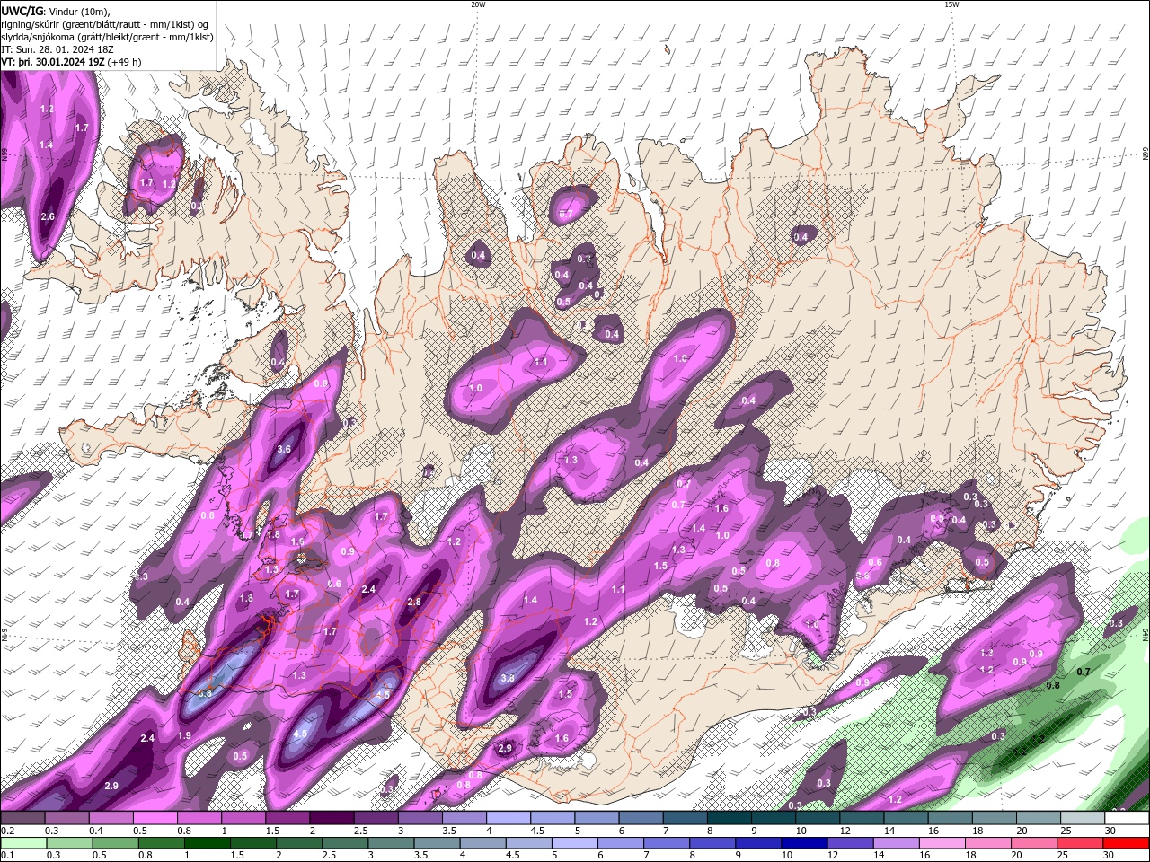Pick the red-pink swatch labeled 25 in lower legend
Screen dimensions: 1150x862
click(x=1079, y=843)
